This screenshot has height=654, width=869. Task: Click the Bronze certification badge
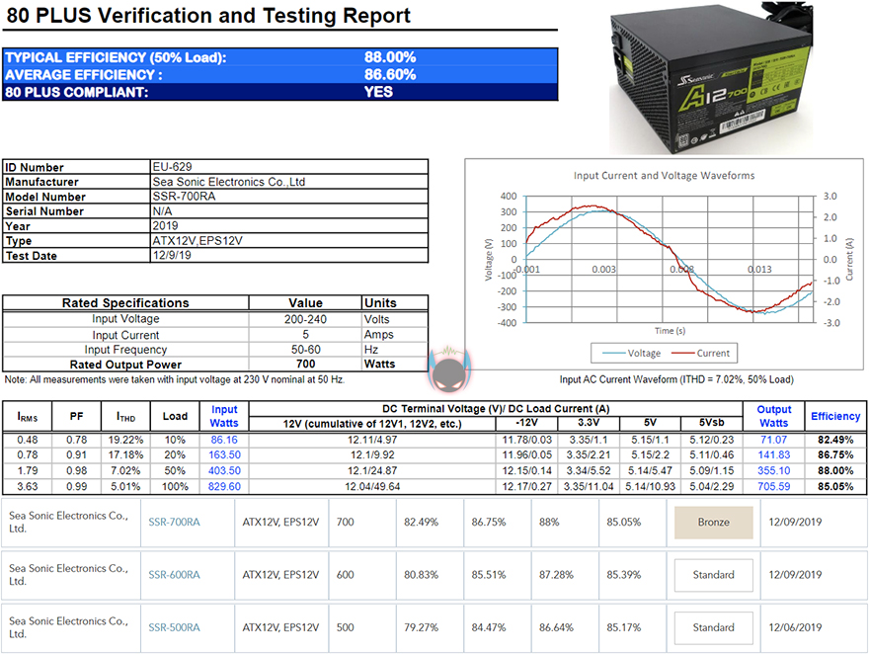(713, 522)
